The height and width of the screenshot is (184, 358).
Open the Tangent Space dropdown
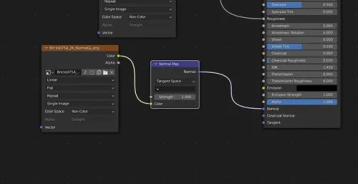pos(175,81)
